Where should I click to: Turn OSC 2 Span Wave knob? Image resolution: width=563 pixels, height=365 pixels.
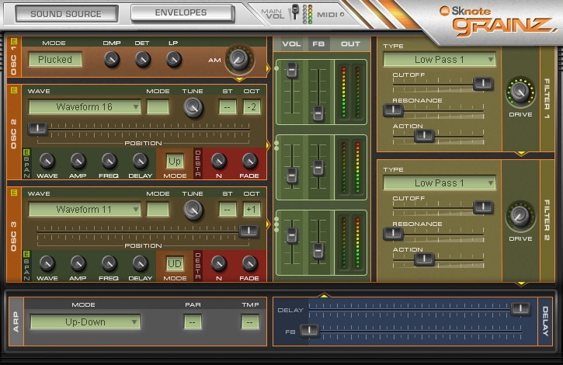47,162
